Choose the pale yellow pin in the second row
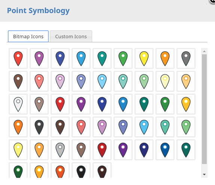This screenshot has width=215, height=185. (165, 81)
